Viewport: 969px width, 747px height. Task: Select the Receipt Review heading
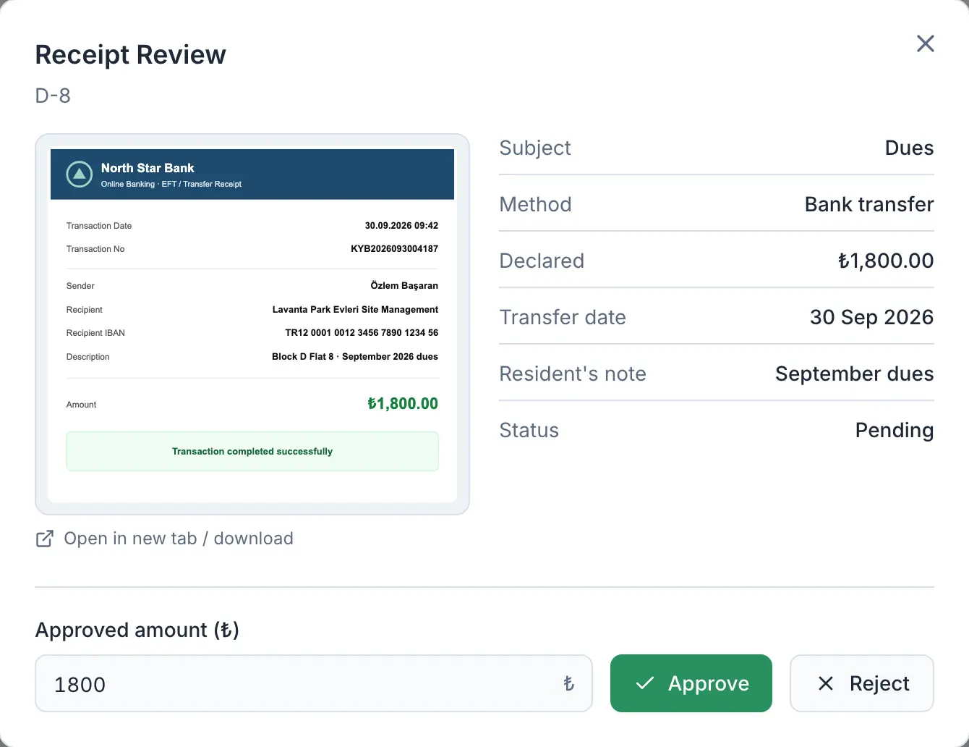pos(131,54)
